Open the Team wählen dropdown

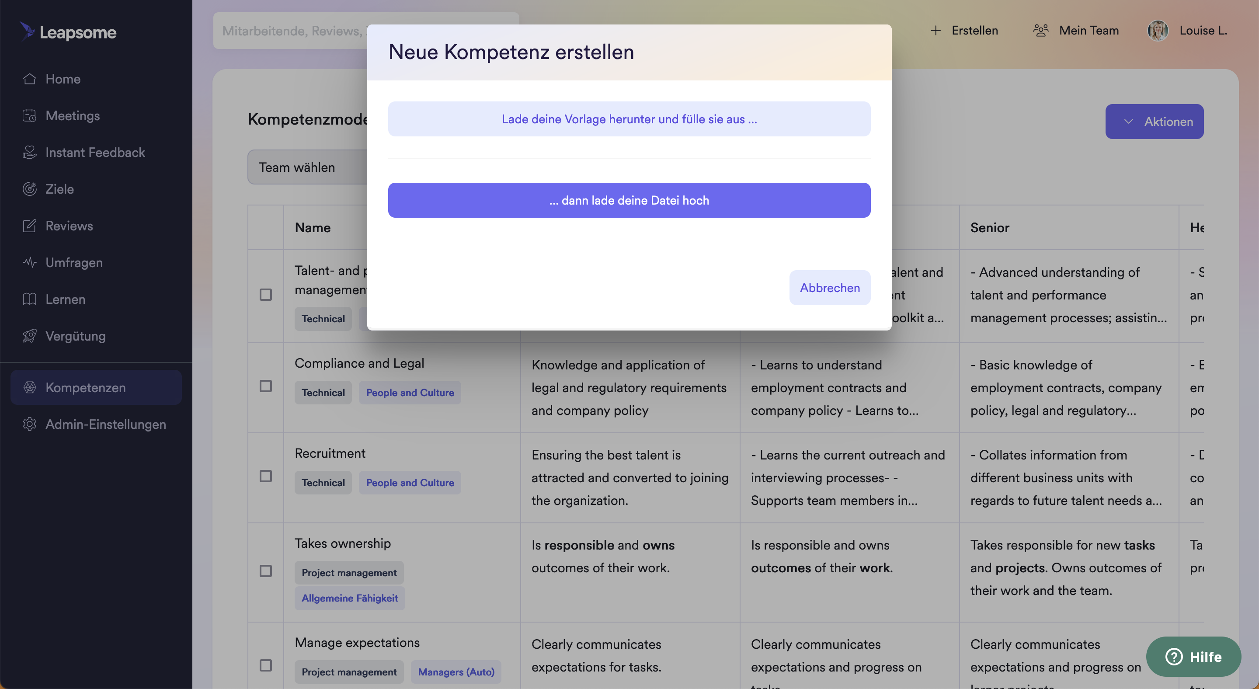[x=308, y=167]
